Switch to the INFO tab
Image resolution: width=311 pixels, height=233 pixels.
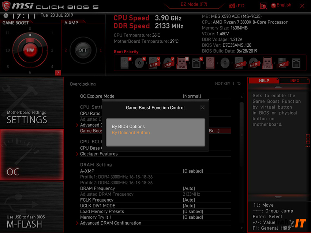(295, 81)
